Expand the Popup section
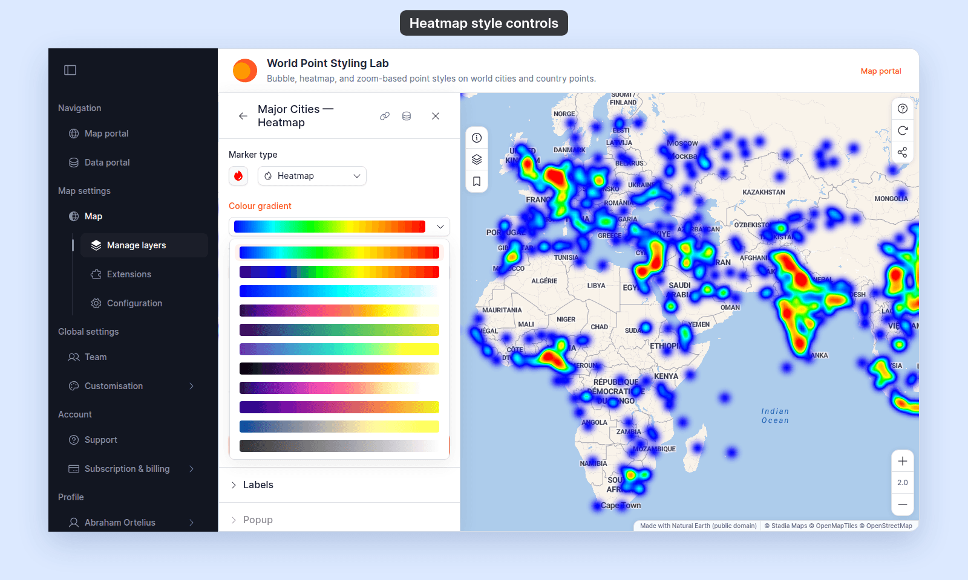The image size is (968, 580). 339,520
